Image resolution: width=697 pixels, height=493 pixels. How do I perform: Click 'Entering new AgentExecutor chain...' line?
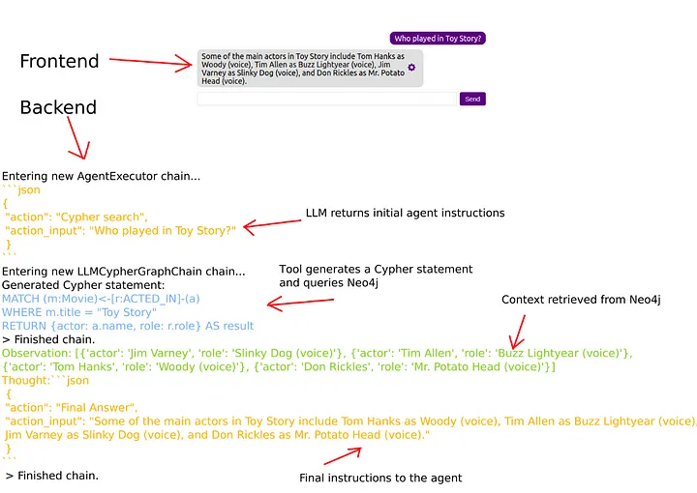pyautogui.click(x=101, y=176)
